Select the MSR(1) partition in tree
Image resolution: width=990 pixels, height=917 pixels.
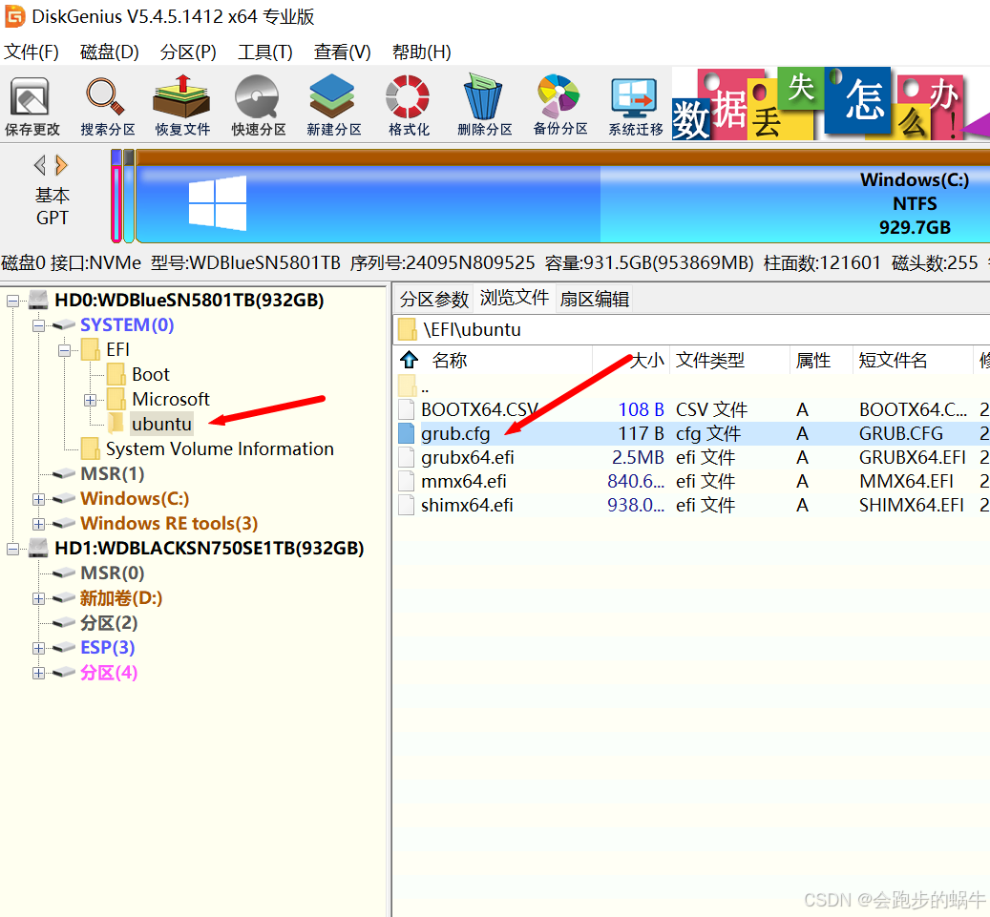113,473
